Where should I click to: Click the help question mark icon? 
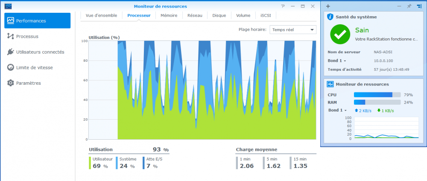click(x=283, y=6)
